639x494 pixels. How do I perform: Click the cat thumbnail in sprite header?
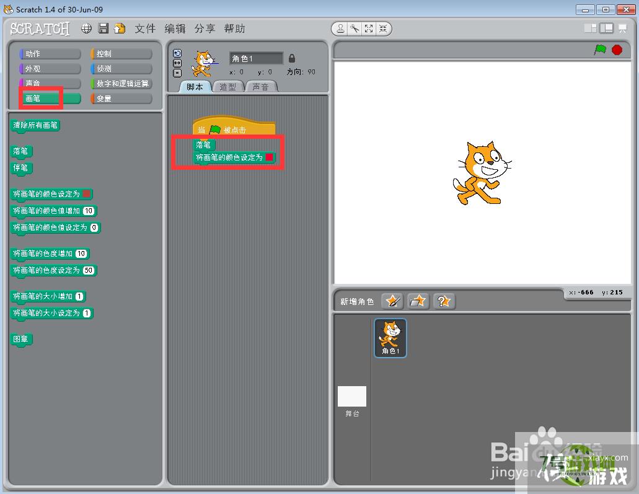[x=204, y=64]
